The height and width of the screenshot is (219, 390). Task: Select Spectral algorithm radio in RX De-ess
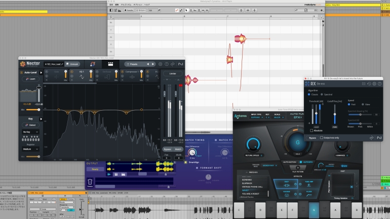click(x=322, y=95)
